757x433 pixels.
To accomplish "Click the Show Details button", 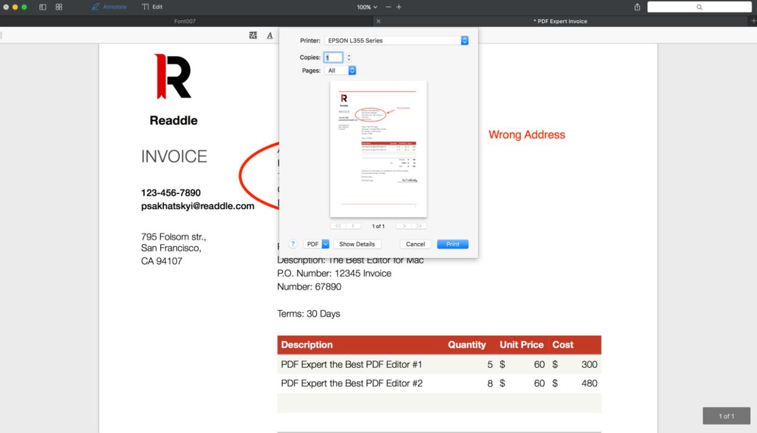I will coord(357,244).
